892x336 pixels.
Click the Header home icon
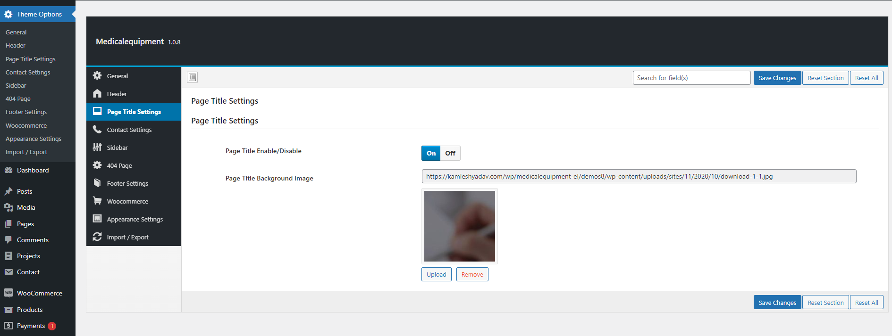97,94
